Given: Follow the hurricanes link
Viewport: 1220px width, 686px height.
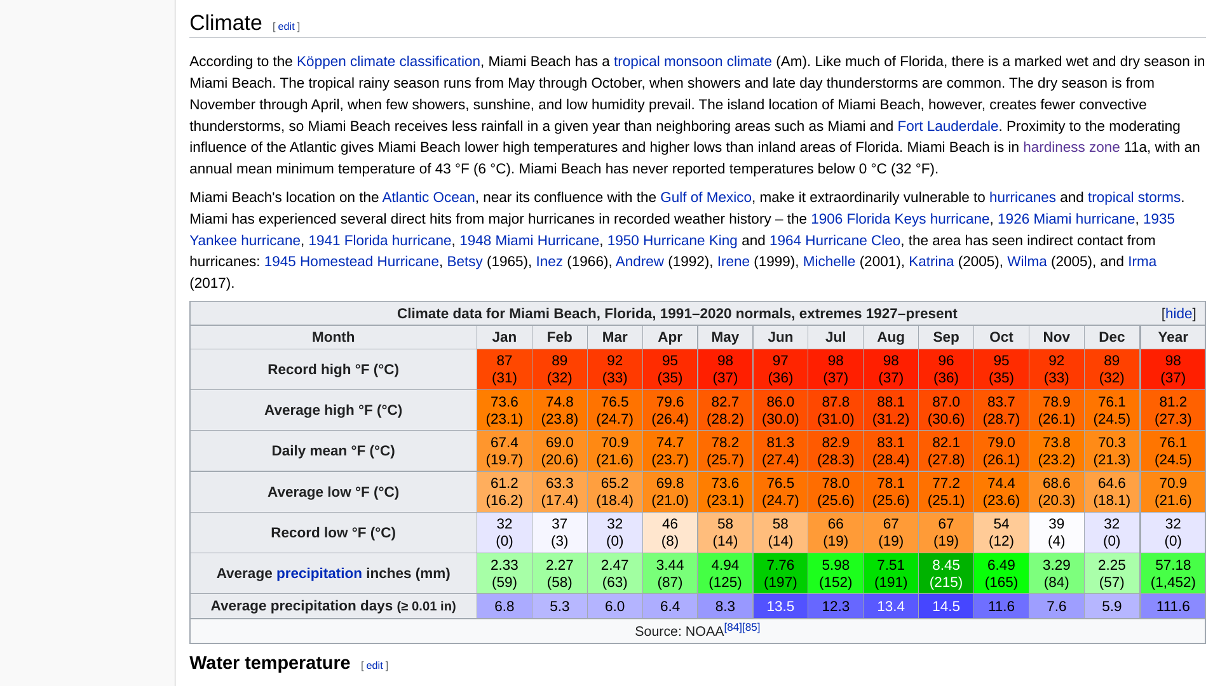Looking at the screenshot, I should (x=1022, y=198).
